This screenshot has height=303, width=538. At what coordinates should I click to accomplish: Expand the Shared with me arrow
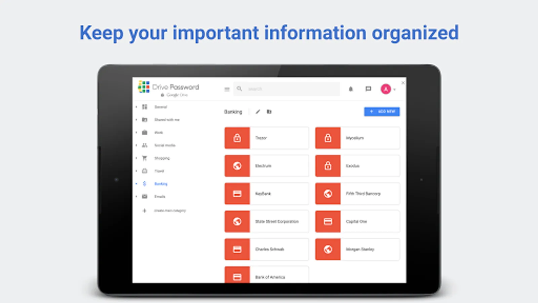[x=136, y=120]
